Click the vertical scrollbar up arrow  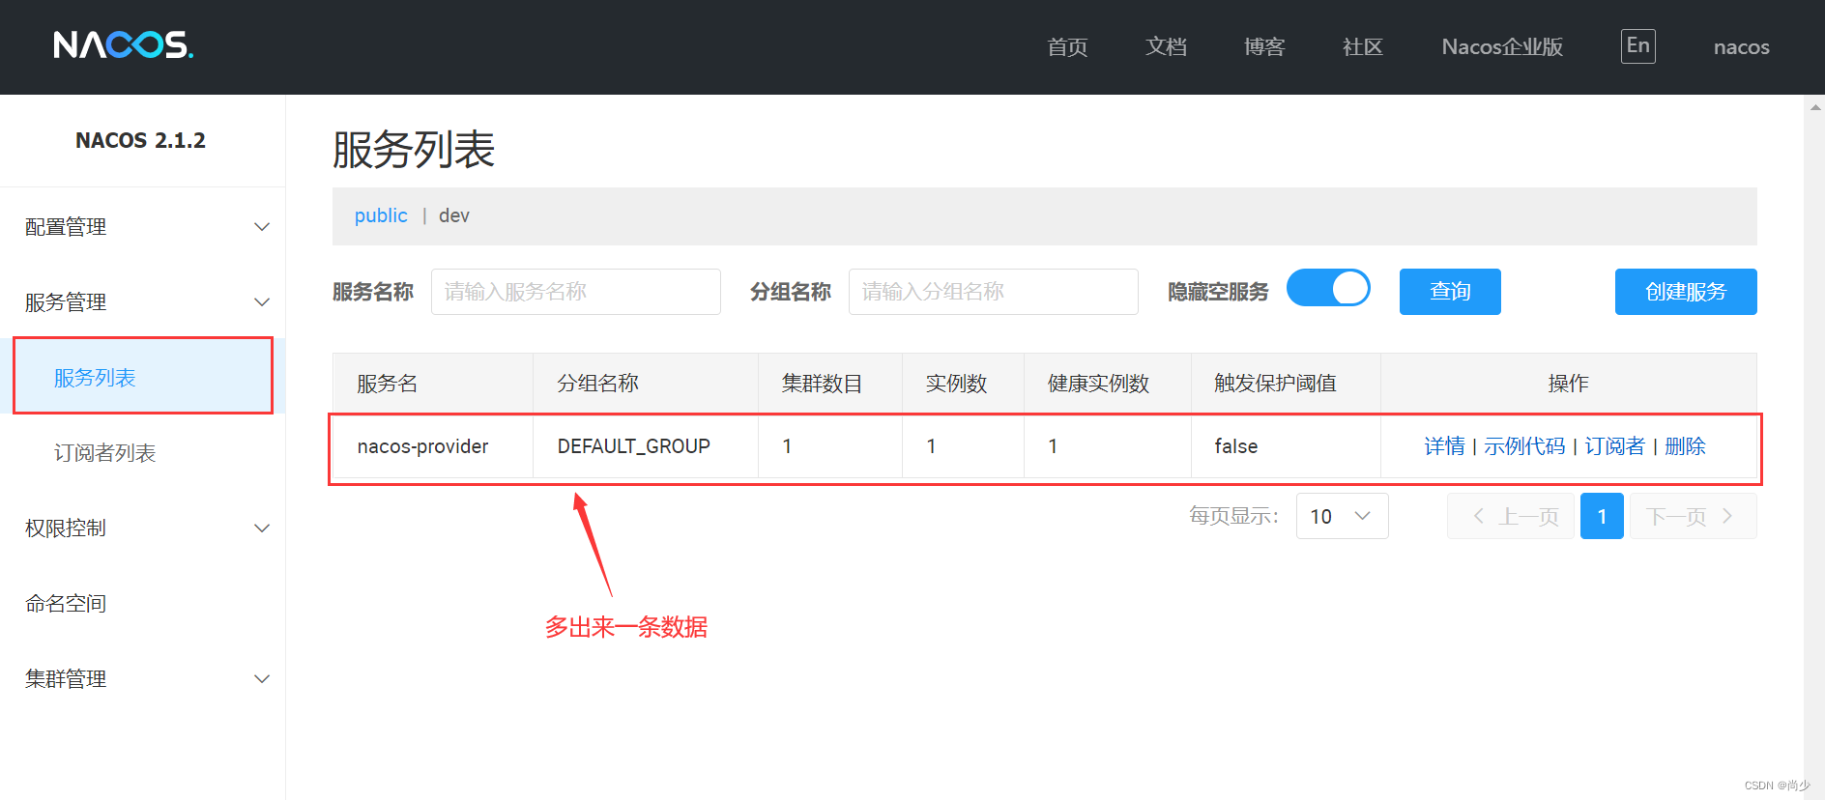(1815, 107)
